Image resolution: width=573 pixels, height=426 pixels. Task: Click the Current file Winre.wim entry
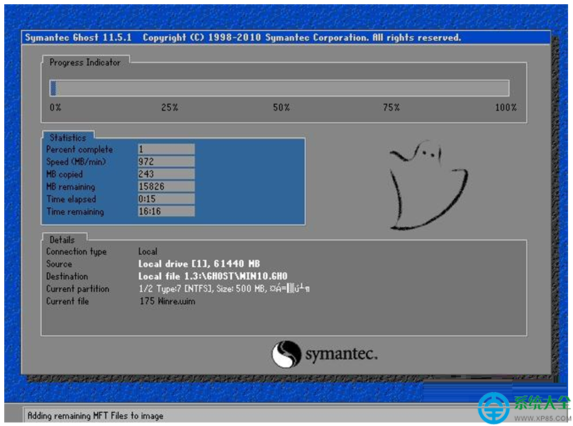pos(167,301)
